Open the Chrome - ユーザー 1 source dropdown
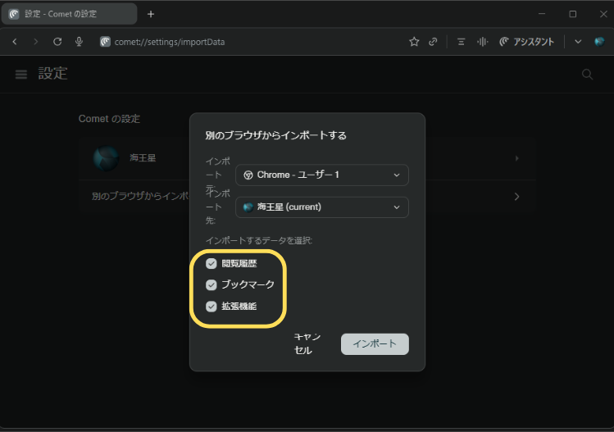The image size is (614, 432). pos(321,175)
